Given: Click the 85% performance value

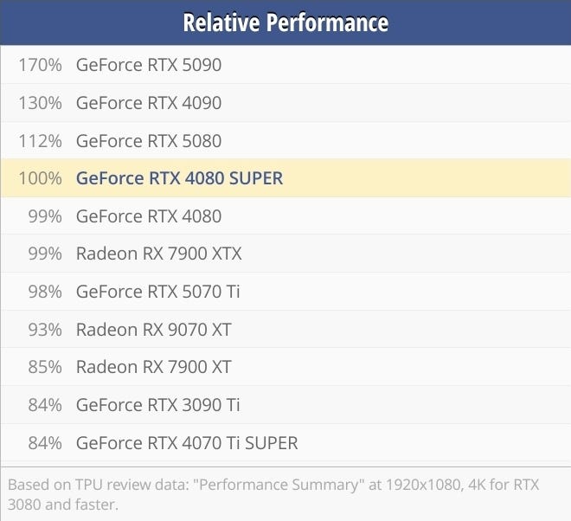Looking at the screenshot, I should tap(45, 367).
